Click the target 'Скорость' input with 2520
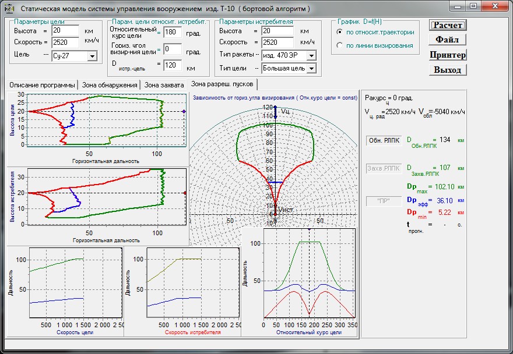 (x=65, y=42)
